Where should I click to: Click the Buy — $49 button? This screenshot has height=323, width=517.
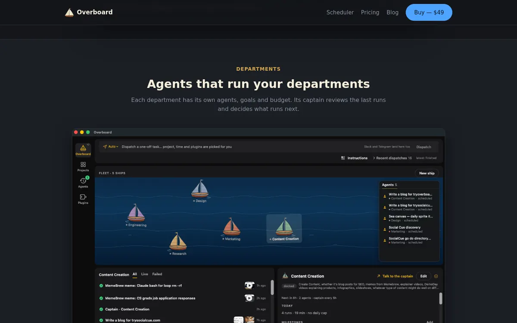(x=429, y=12)
